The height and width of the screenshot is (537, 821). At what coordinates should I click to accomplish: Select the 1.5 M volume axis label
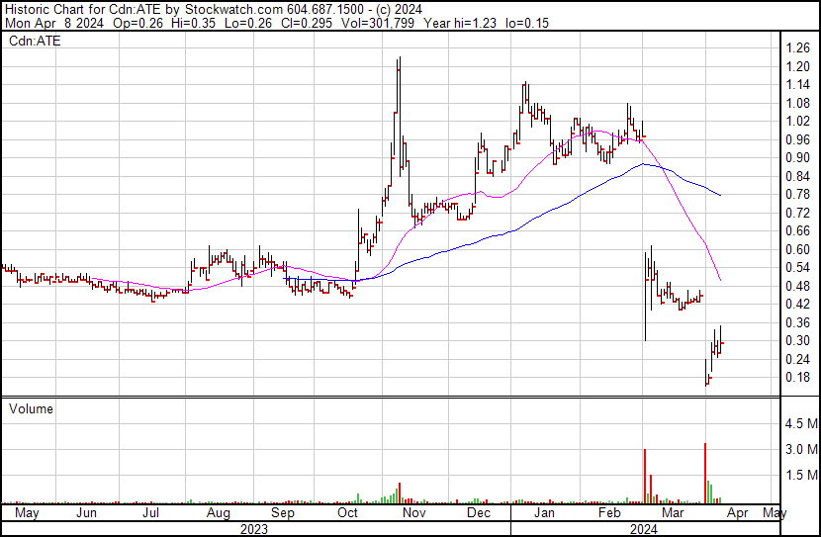[800, 475]
